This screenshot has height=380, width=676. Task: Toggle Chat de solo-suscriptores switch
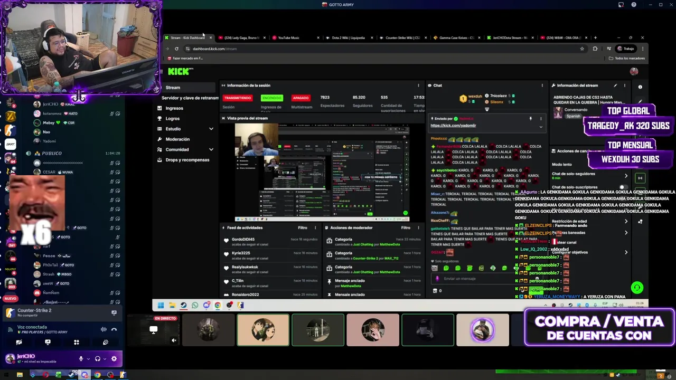pyautogui.click(x=624, y=187)
